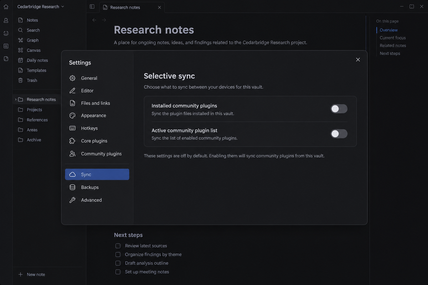Screen dimensions: 428x285
Task: Expand the Research notes folder chevron
Action: 16,99
